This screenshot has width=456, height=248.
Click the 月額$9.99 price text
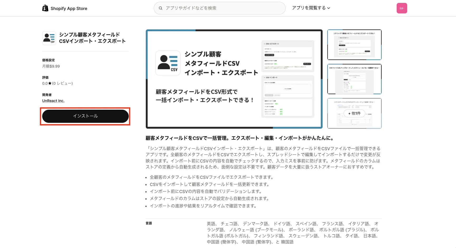pyautogui.click(x=51, y=66)
